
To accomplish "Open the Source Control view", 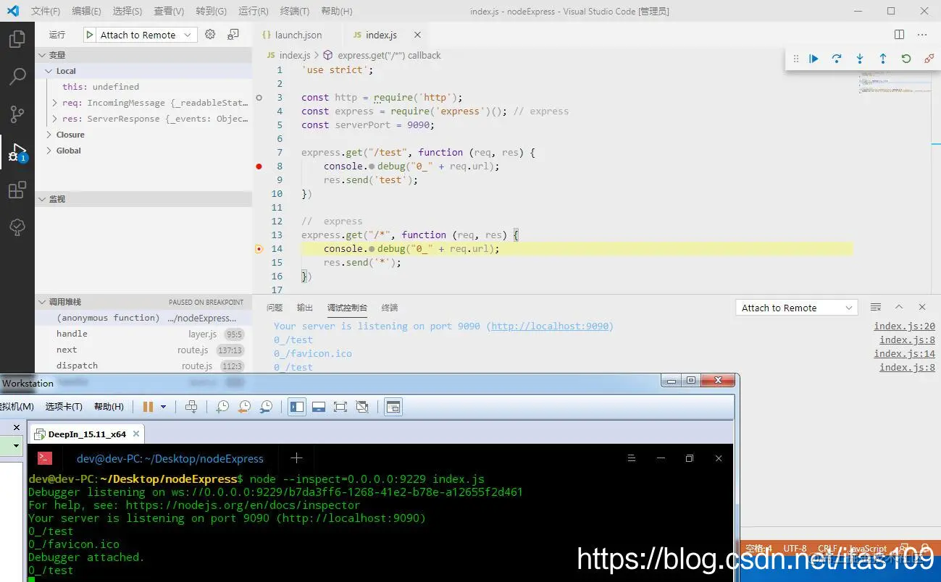I will tap(17, 114).
